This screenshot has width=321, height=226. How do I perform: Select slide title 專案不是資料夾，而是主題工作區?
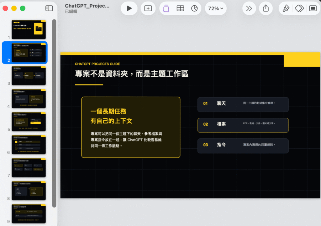[x=132, y=74]
